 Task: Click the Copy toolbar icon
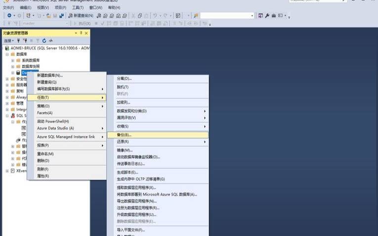(x=139, y=15)
